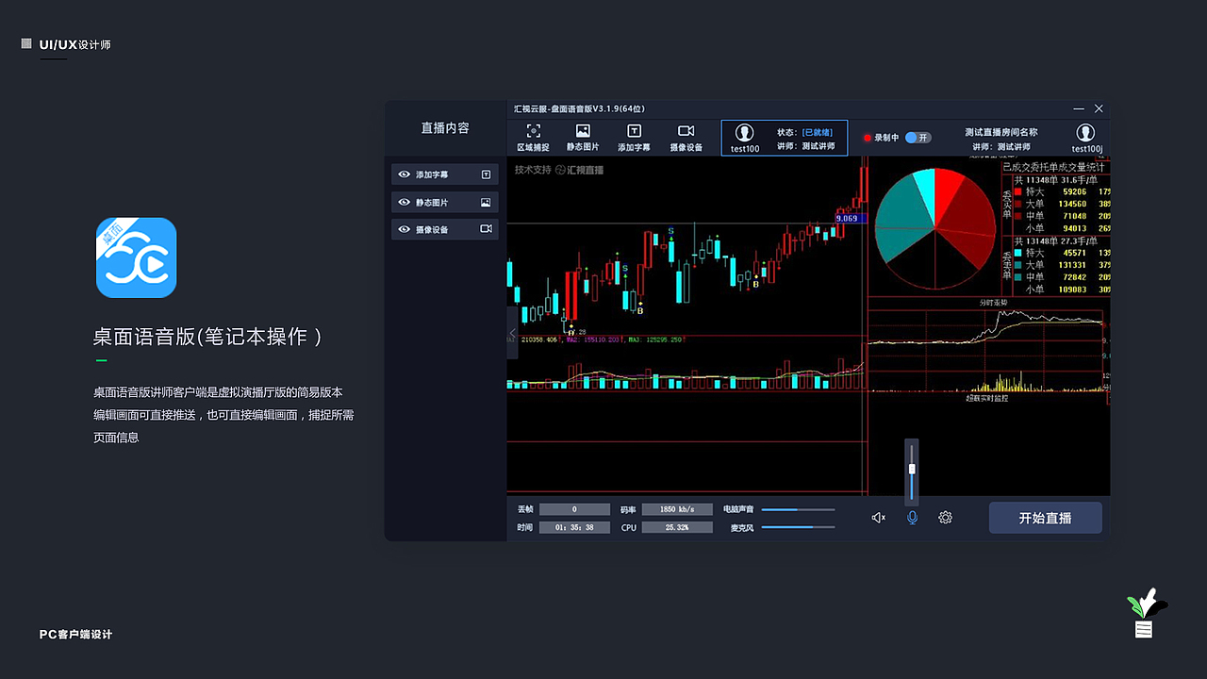Click the 开始直播 start broadcast button

pyautogui.click(x=1045, y=518)
